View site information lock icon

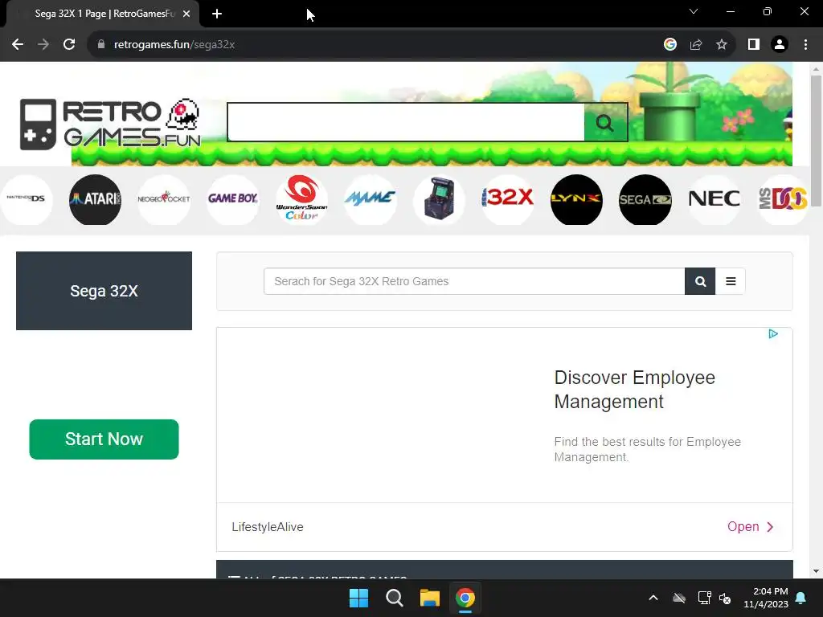[x=101, y=44]
